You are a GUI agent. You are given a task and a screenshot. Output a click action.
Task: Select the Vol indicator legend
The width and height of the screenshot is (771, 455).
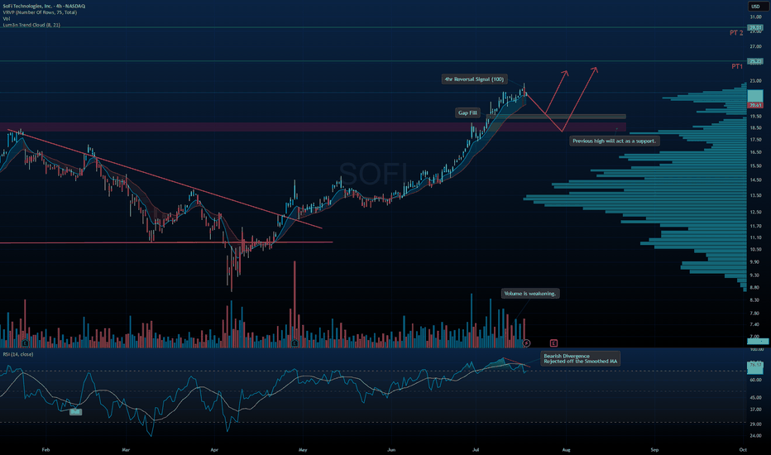[x=7, y=19]
